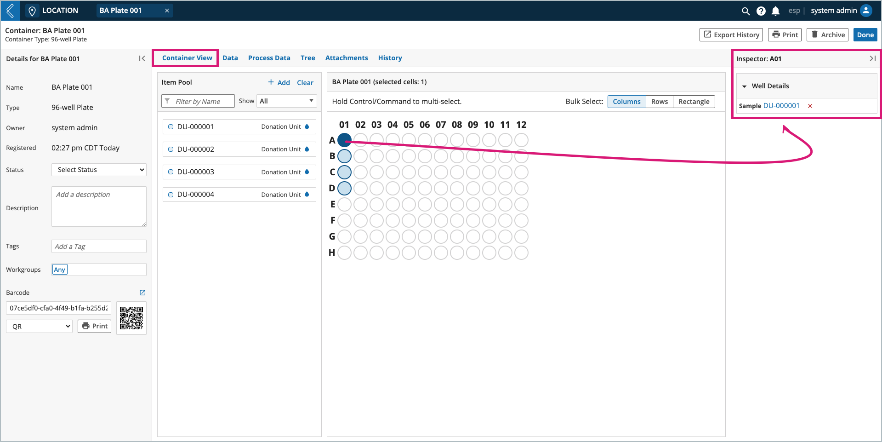
Task: Switch to Attachments tab
Action: point(347,58)
